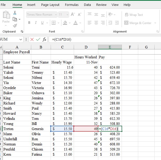Toggle Wrap Text
Viewport: 161px width, 160px height.
tap(134, 15)
